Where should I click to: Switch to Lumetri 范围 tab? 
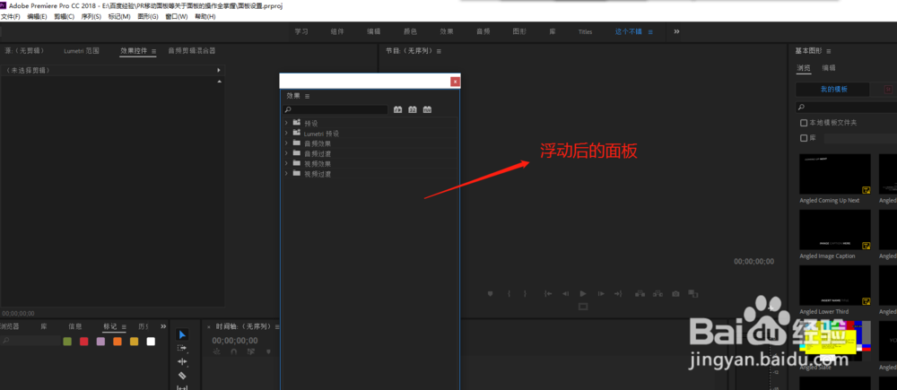82,51
